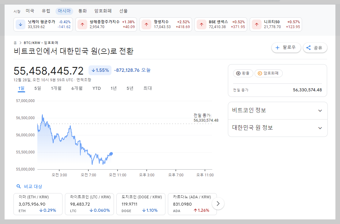Toggle the 환율 filter chip

(243, 73)
